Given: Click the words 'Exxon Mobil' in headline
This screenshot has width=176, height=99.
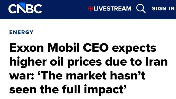Looking at the screenshot, I should tap(45, 47).
